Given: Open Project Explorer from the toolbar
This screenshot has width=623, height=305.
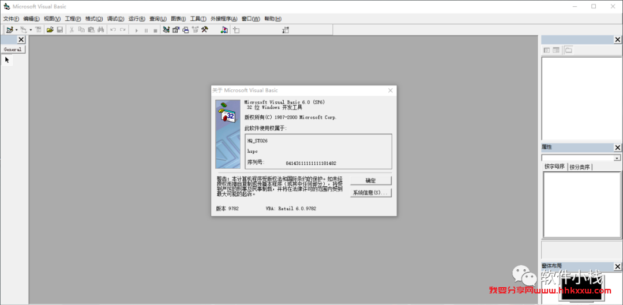Looking at the screenshot, I should [167, 30].
